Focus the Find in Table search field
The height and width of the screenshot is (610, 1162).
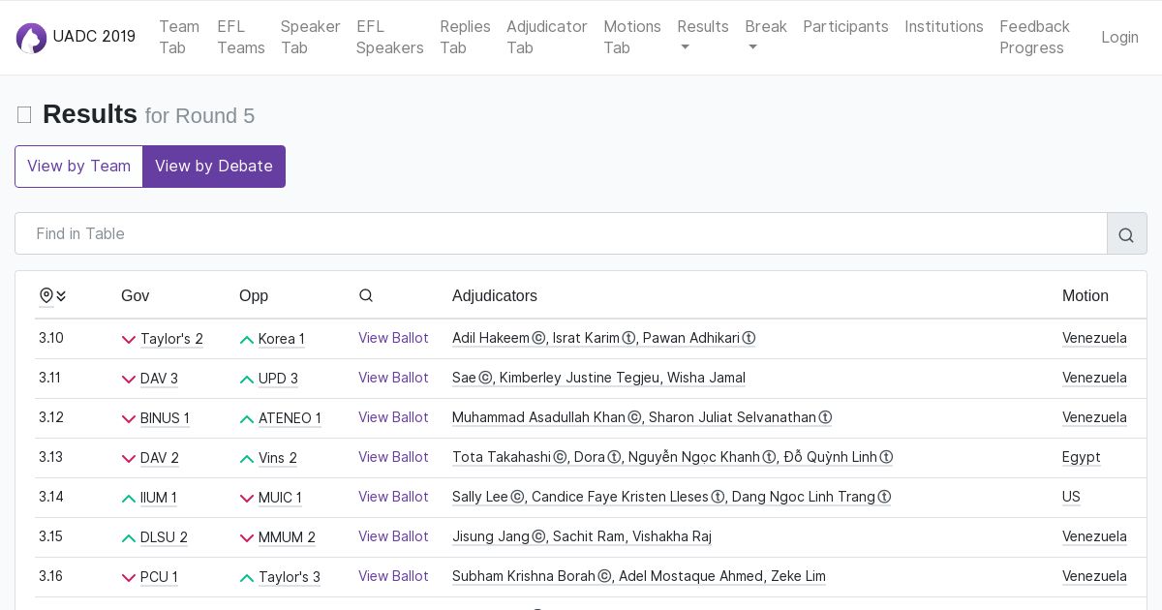coord(561,233)
